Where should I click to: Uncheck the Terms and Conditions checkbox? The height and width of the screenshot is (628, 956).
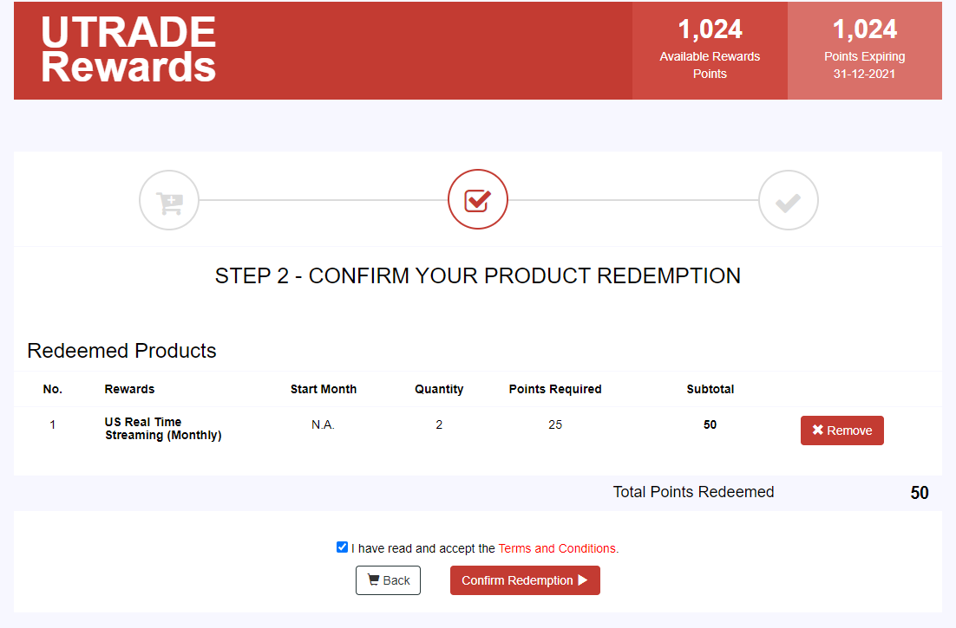(342, 547)
